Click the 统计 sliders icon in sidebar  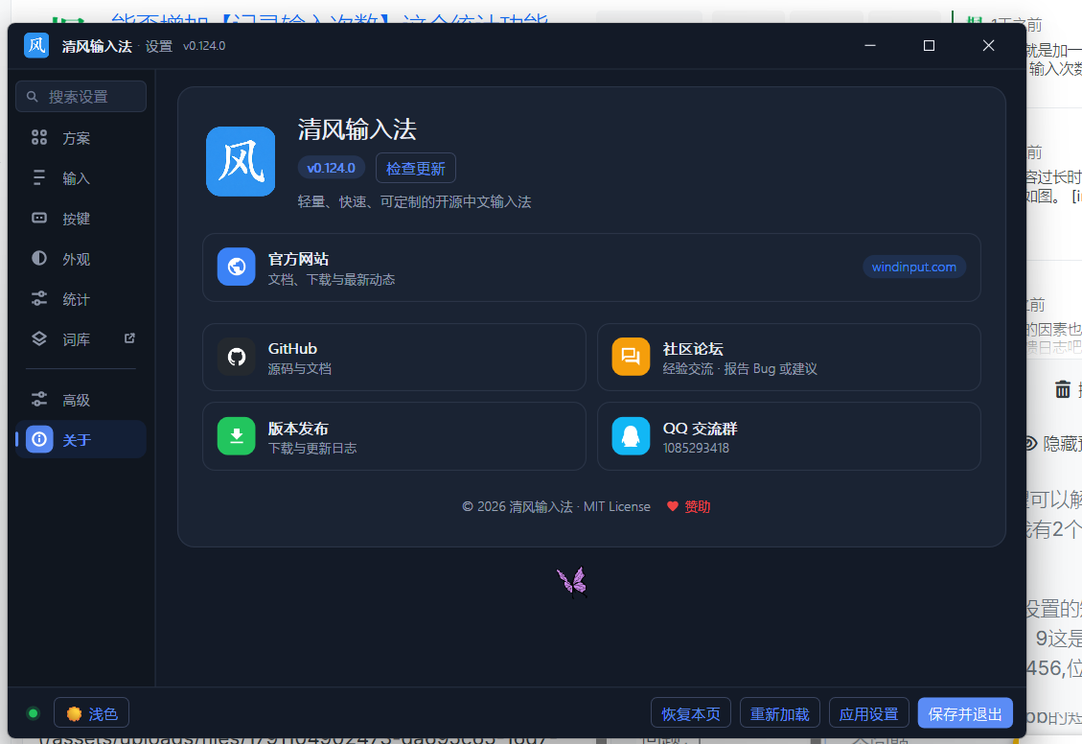(x=39, y=299)
